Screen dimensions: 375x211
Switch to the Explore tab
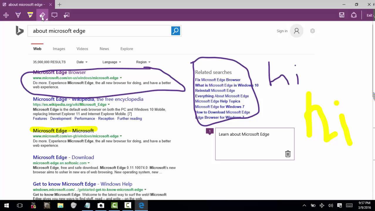point(126,49)
